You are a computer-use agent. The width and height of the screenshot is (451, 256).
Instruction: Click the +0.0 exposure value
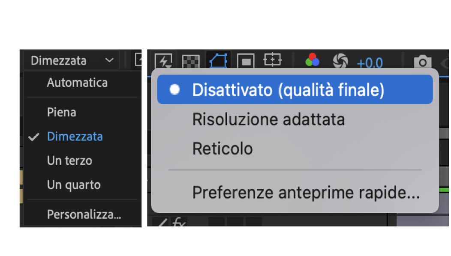pos(370,63)
